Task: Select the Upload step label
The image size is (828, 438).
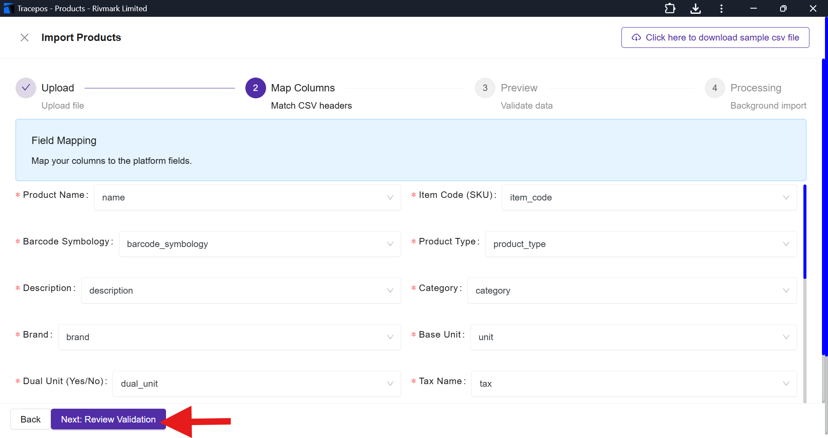Action: pos(58,88)
